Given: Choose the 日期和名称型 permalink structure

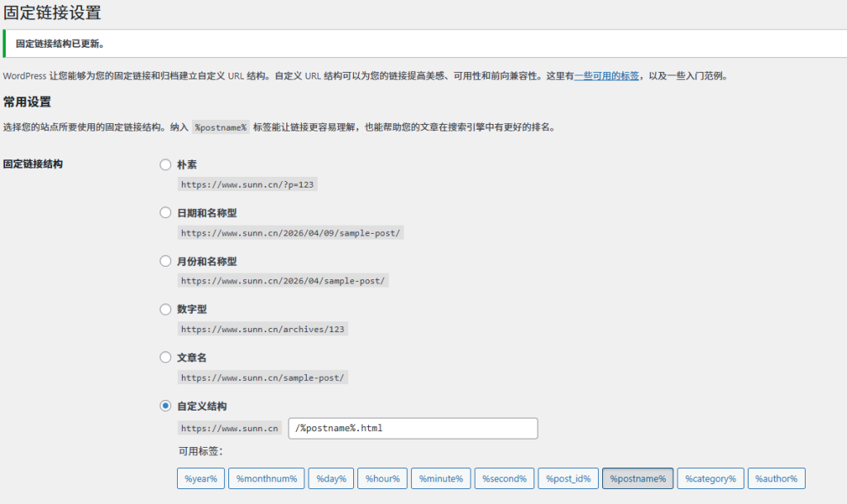Looking at the screenshot, I should coord(165,212).
